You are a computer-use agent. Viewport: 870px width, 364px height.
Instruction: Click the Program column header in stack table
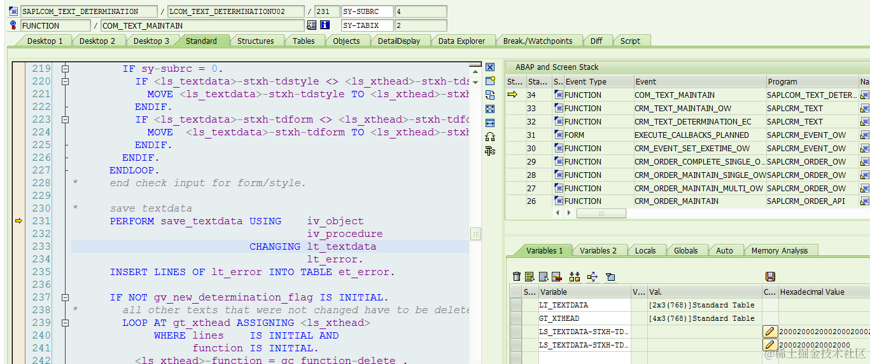tap(812, 81)
